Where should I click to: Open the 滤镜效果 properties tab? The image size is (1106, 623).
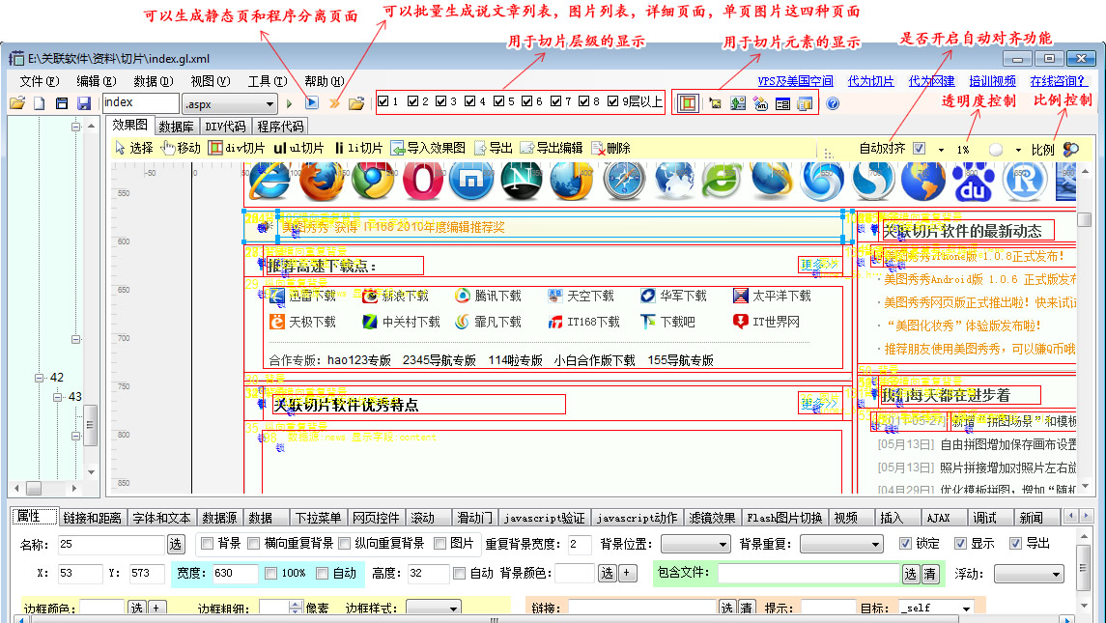pyautogui.click(x=712, y=518)
